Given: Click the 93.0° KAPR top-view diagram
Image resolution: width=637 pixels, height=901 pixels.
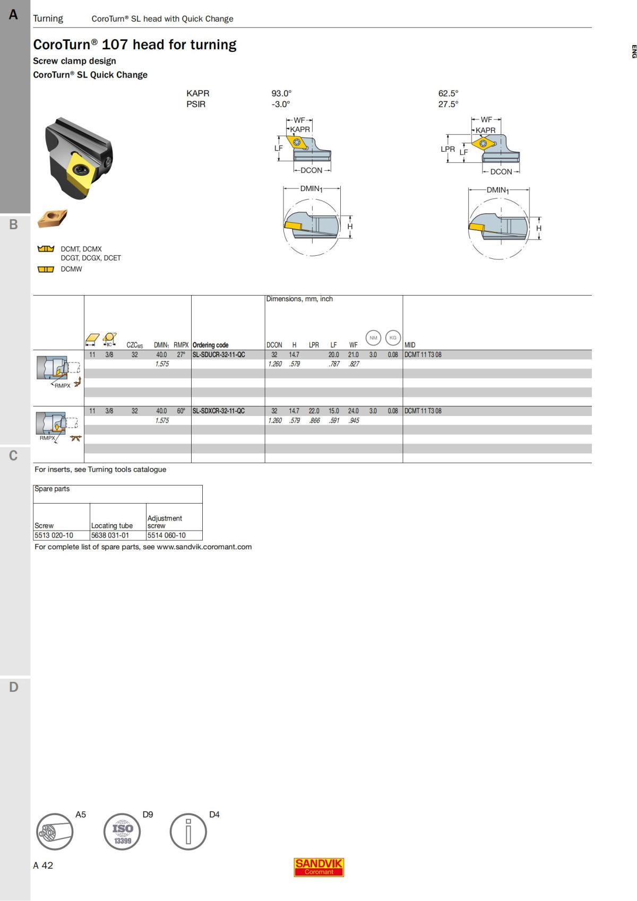Looking at the screenshot, I should [x=303, y=145].
